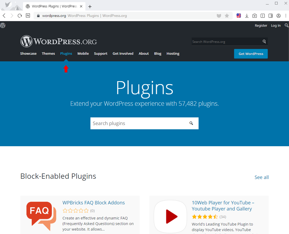Open the Themes menu item
The image size is (289, 234).
click(48, 54)
